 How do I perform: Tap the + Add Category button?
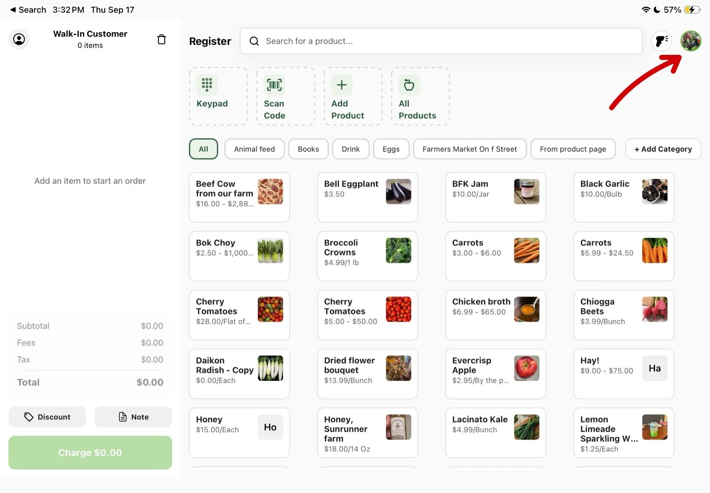(x=663, y=149)
